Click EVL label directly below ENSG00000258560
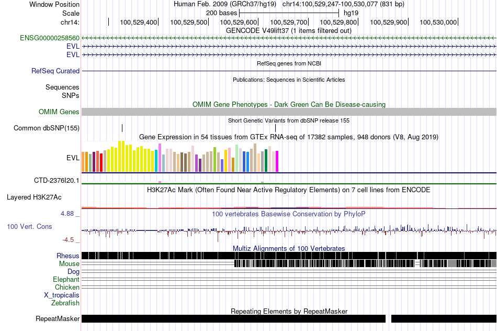 coord(73,46)
